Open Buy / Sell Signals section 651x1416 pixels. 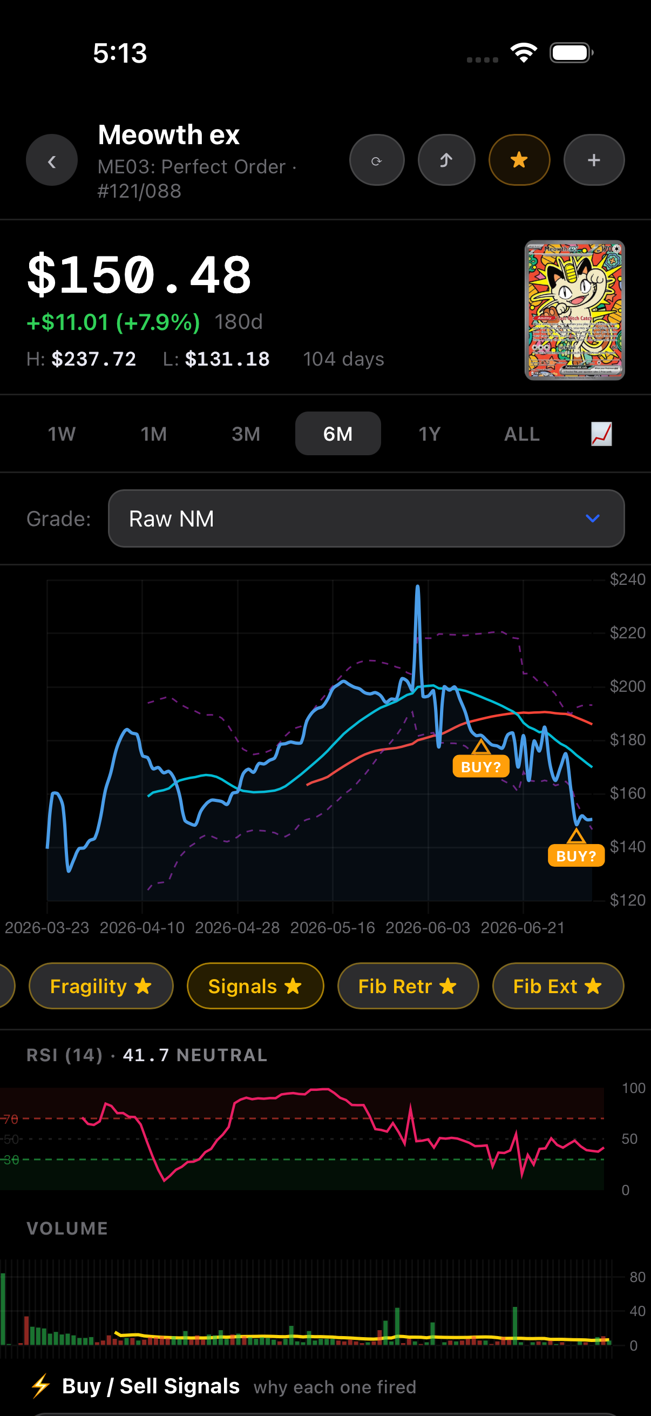pos(151,1386)
